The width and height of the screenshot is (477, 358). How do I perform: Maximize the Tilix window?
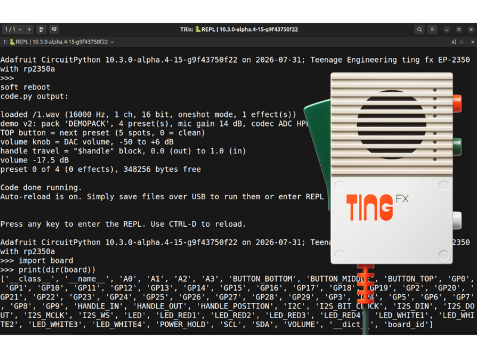459,29
